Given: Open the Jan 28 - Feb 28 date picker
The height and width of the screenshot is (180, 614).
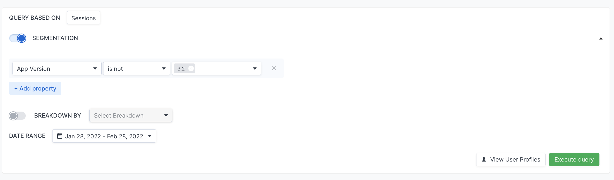Looking at the screenshot, I should click(x=104, y=136).
